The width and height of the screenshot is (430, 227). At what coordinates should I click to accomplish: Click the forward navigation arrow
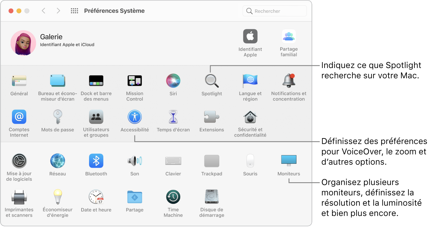[x=59, y=11]
